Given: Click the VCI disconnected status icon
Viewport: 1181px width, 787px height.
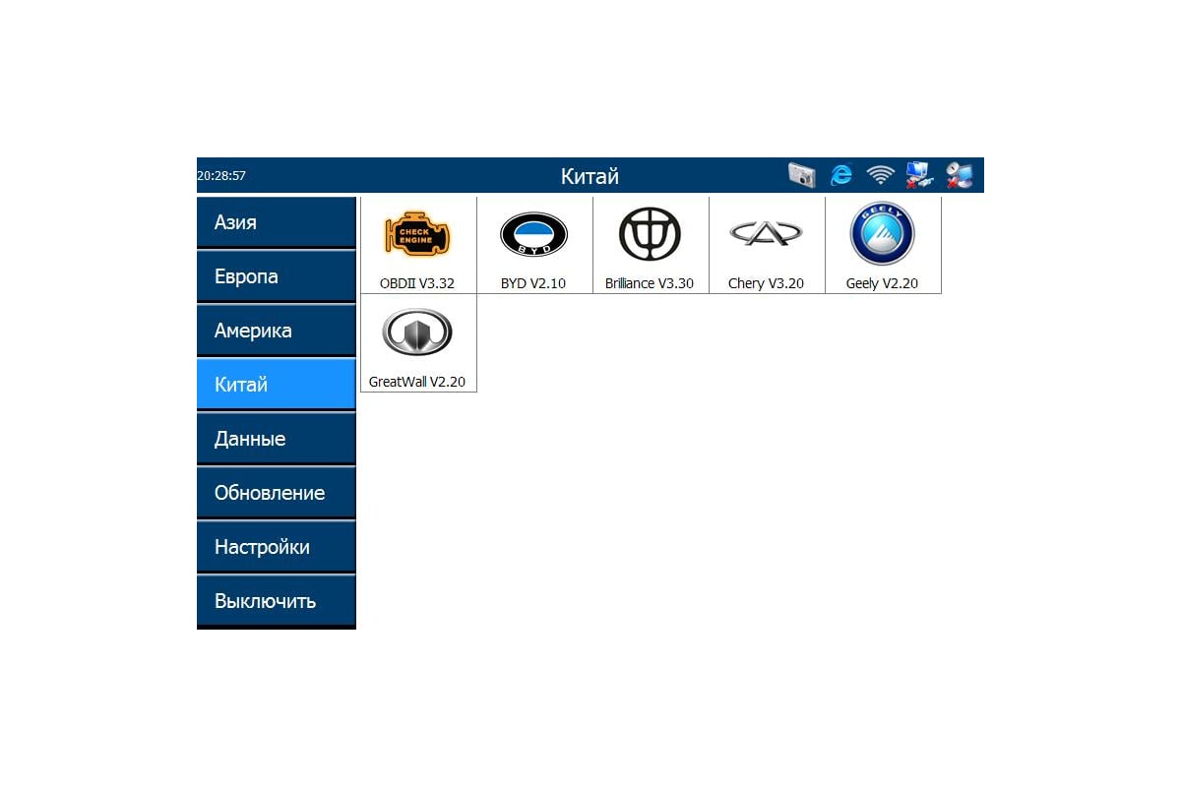Looking at the screenshot, I should 959,175.
